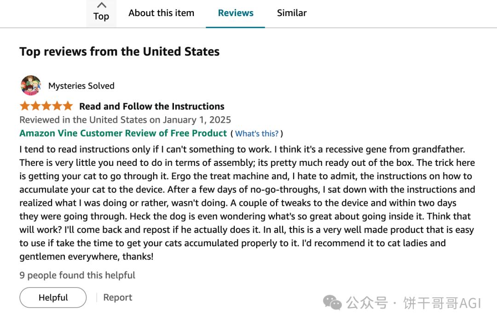Click the fifth star in the review rating

68,106
